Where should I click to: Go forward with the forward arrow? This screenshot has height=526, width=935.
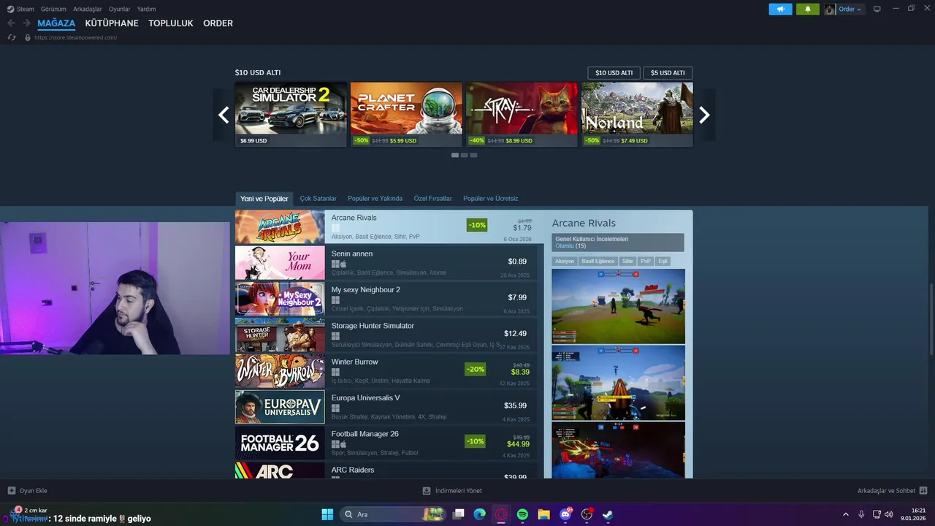pyautogui.click(x=26, y=23)
